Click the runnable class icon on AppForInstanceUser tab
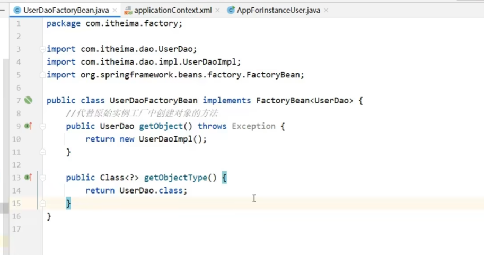The height and width of the screenshot is (255, 484). [x=231, y=10]
